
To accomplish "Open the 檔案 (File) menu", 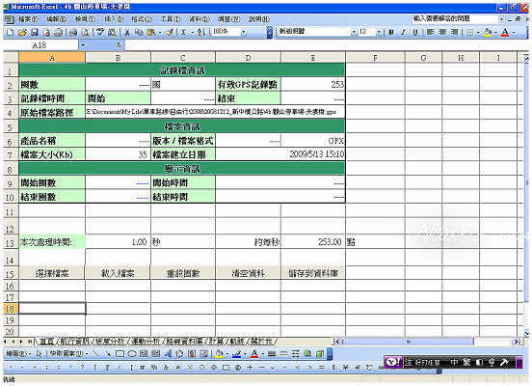I will [28, 19].
